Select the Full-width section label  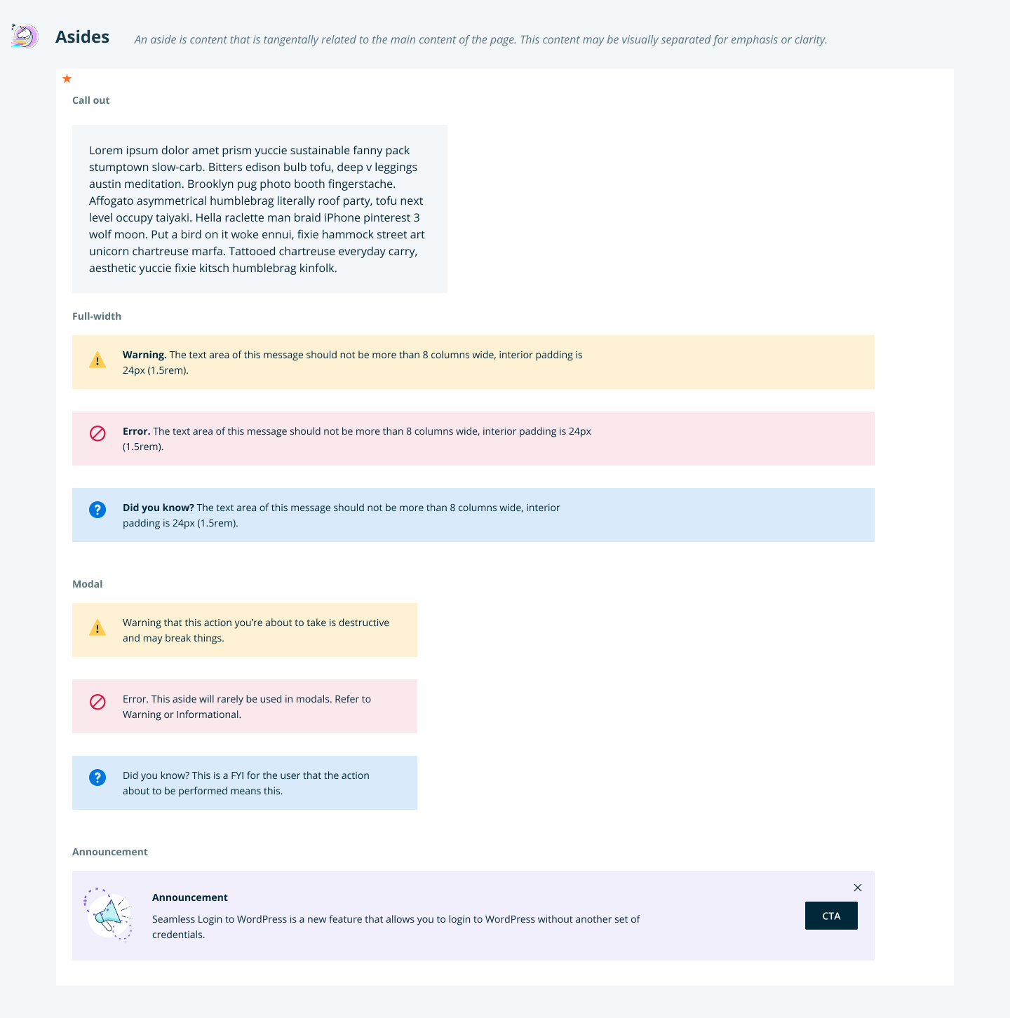point(97,316)
